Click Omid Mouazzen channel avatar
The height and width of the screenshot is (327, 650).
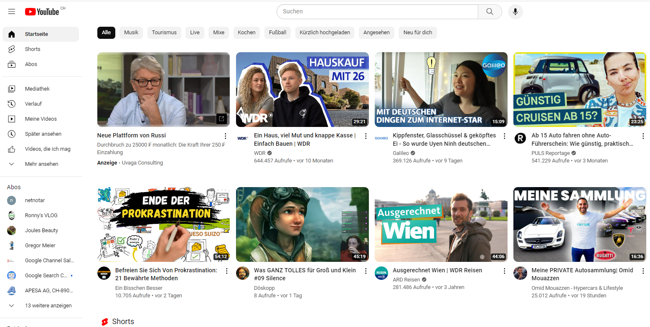click(x=520, y=273)
